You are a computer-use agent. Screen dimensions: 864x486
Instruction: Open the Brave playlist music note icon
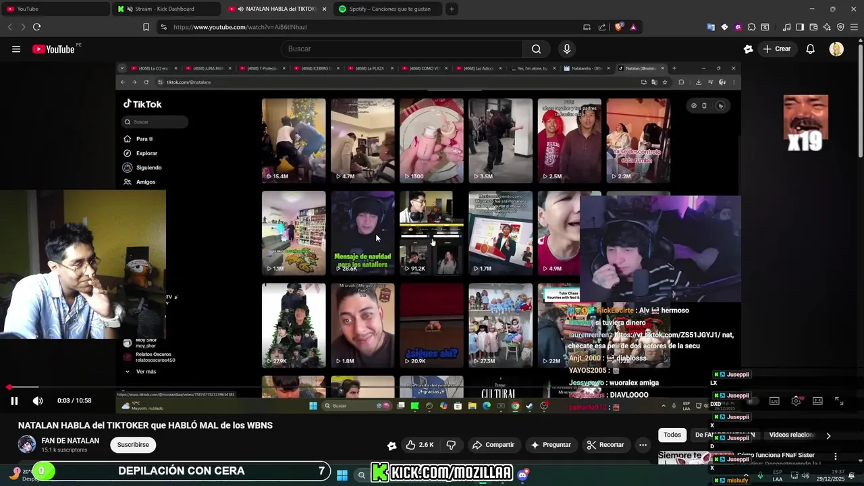(x=786, y=27)
